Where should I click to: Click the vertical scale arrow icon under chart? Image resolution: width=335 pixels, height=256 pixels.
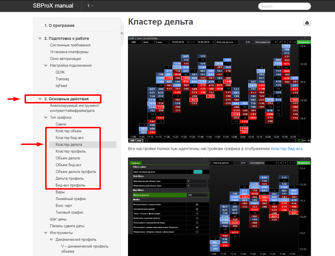click(x=295, y=140)
